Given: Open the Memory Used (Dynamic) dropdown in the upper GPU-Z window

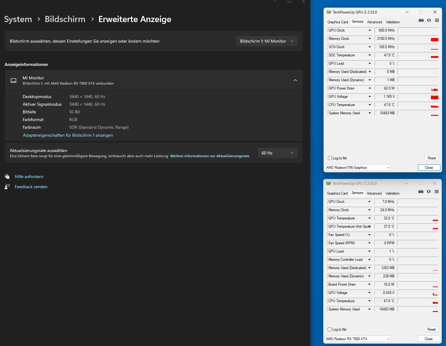Looking at the screenshot, I should (x=370, y=80).
